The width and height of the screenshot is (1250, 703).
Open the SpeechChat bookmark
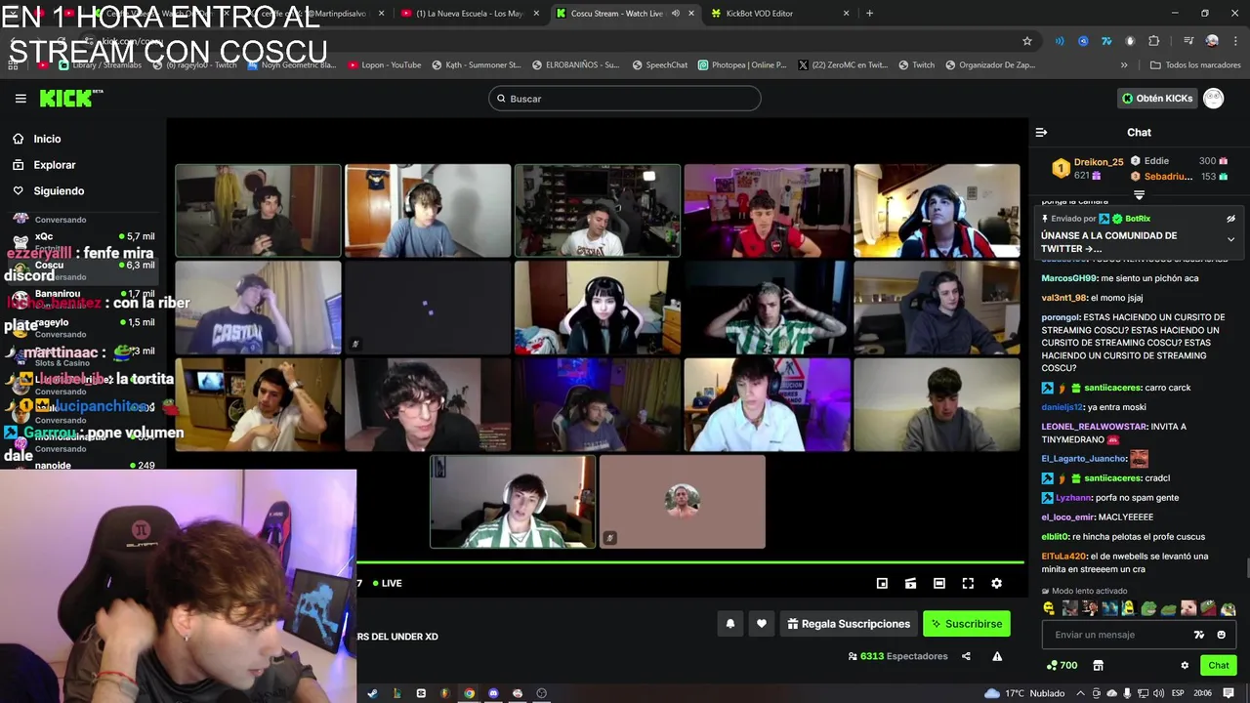point(659,65)
